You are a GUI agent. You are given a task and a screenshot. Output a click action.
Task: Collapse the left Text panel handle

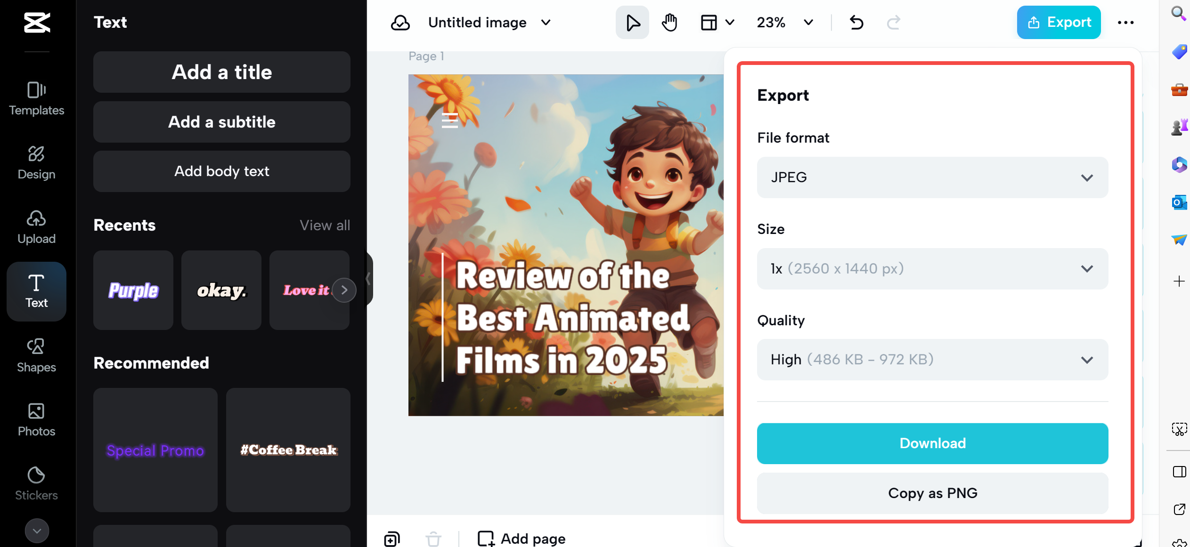(x=368, y=279)
